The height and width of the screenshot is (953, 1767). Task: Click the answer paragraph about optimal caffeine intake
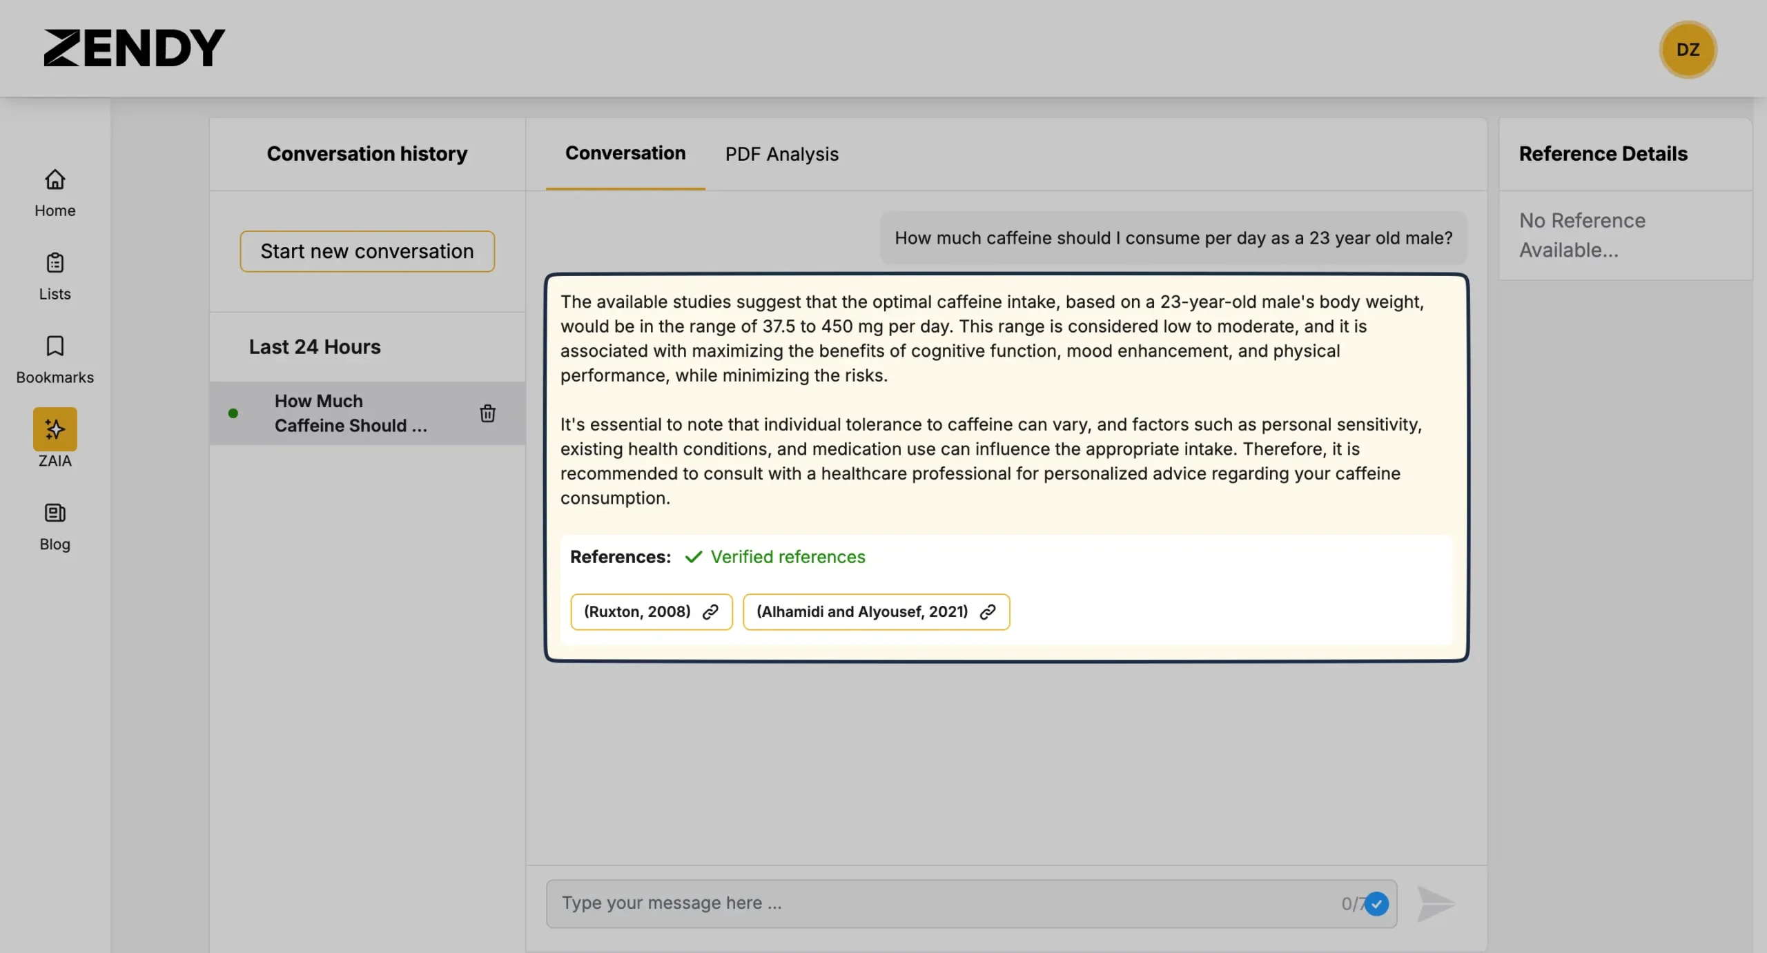(992, 338)
